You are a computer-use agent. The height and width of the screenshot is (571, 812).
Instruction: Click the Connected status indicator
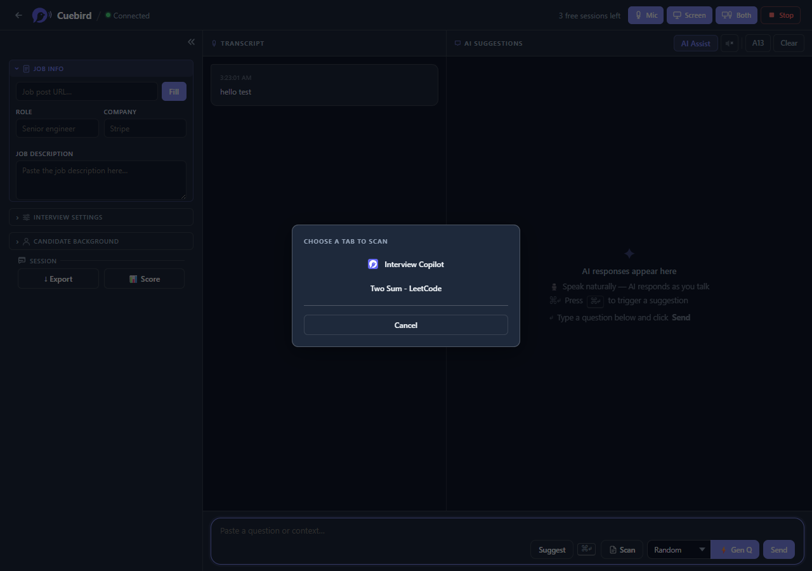click(x=128, y=15)
